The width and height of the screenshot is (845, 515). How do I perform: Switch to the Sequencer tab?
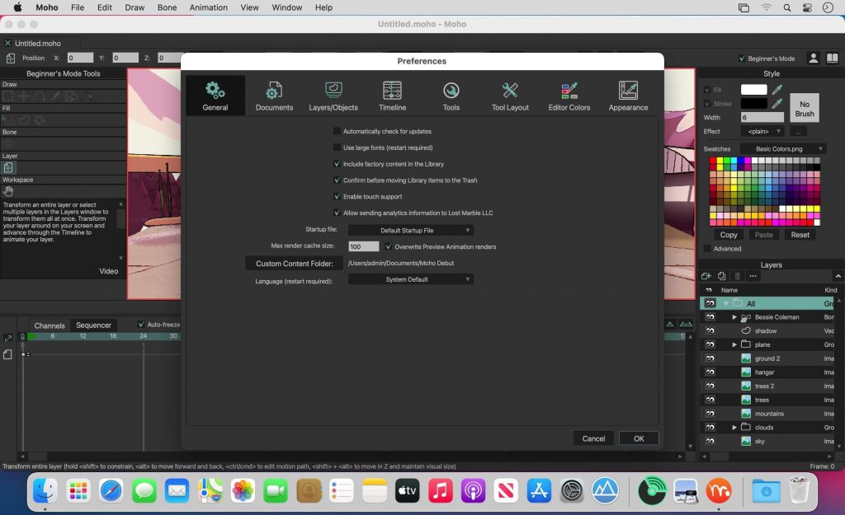point(93,325)
